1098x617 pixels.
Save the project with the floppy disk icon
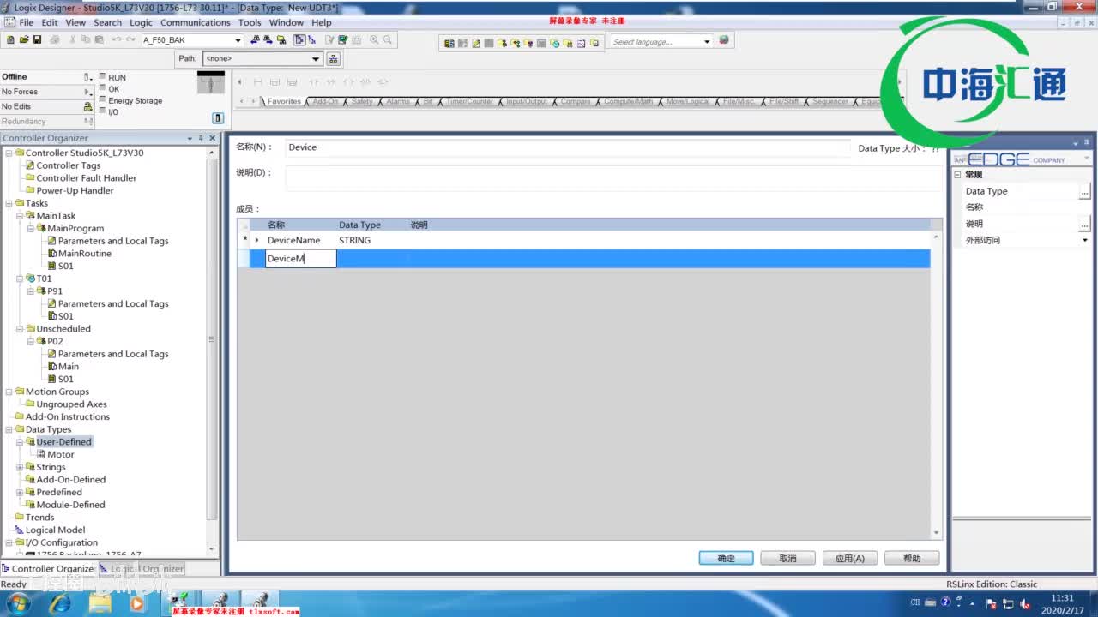[37, 40]
